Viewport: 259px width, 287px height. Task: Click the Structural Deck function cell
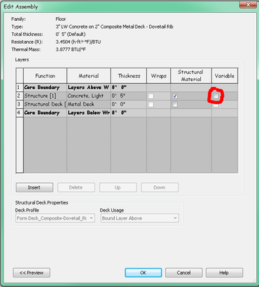point(45,104)
